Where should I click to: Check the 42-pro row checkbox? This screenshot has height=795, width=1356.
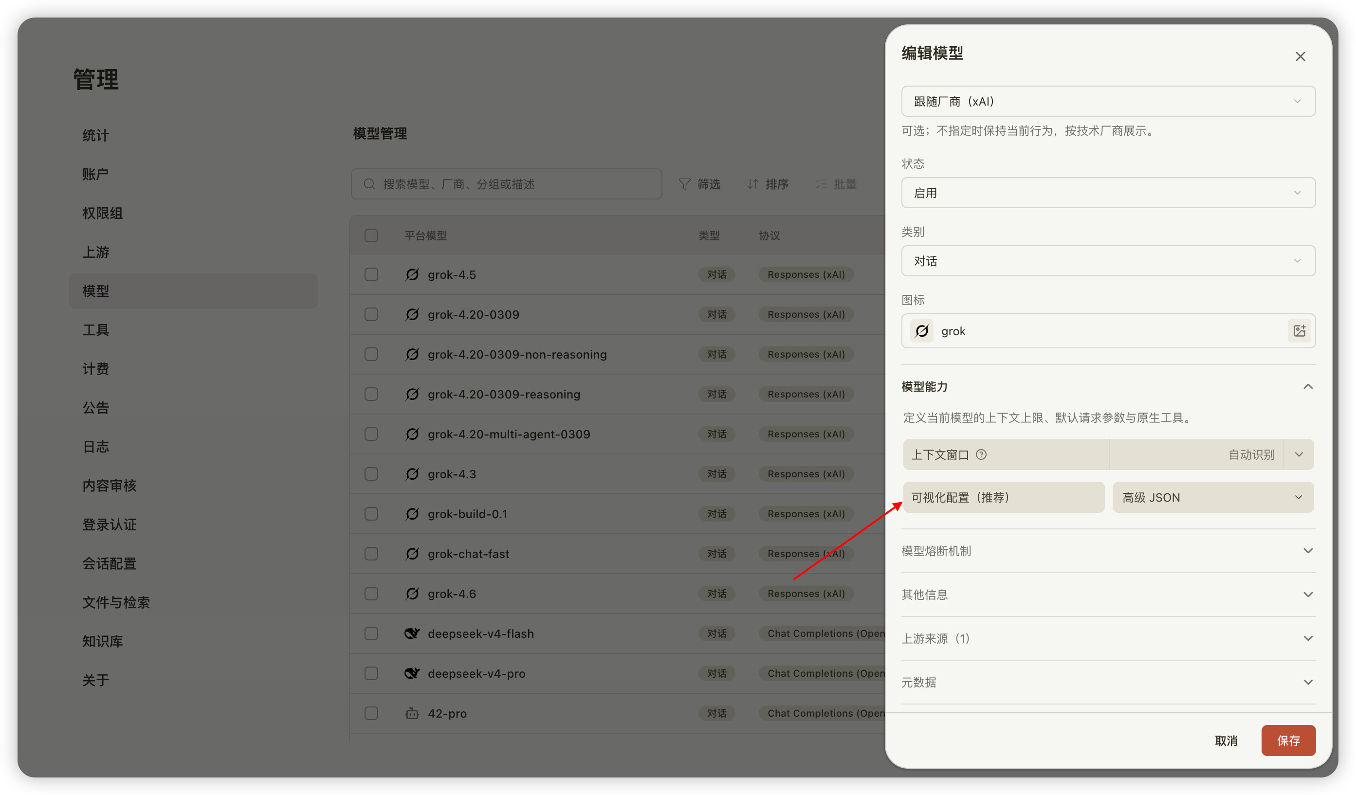[371, 713]
